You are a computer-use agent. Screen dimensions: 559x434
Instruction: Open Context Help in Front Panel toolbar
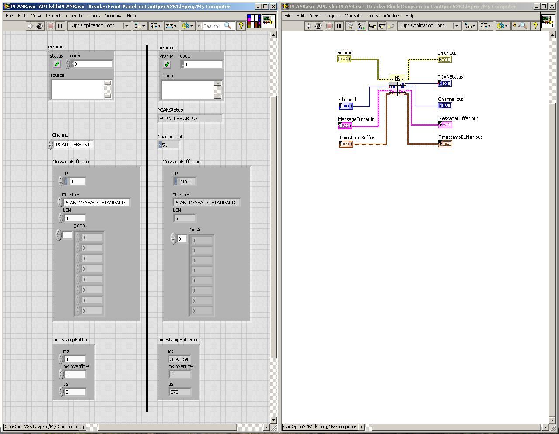[241, 26]
